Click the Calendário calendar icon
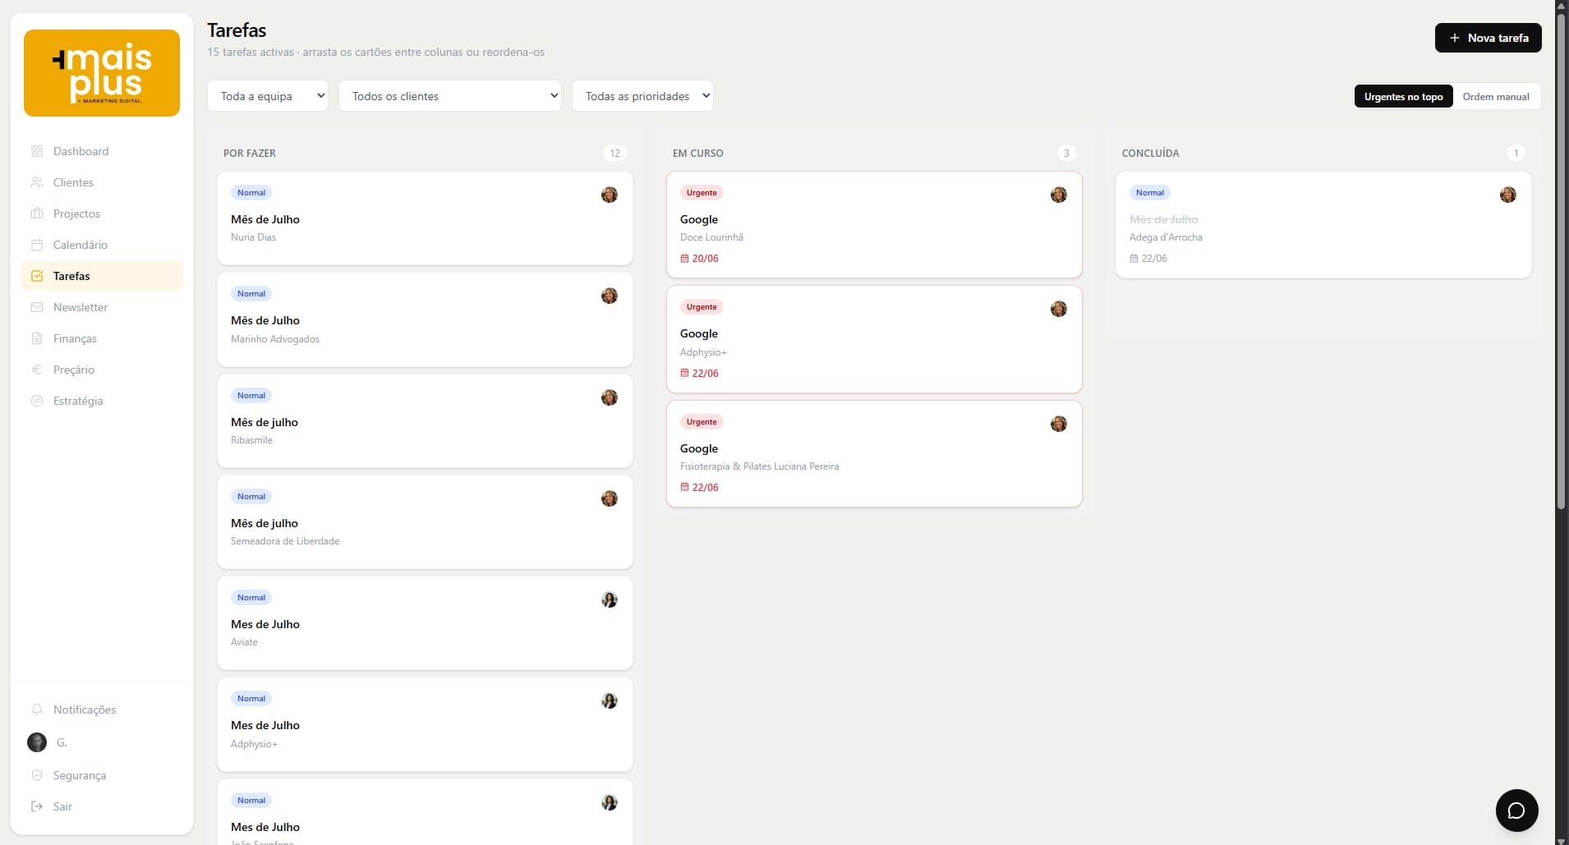 click(37, 245)
